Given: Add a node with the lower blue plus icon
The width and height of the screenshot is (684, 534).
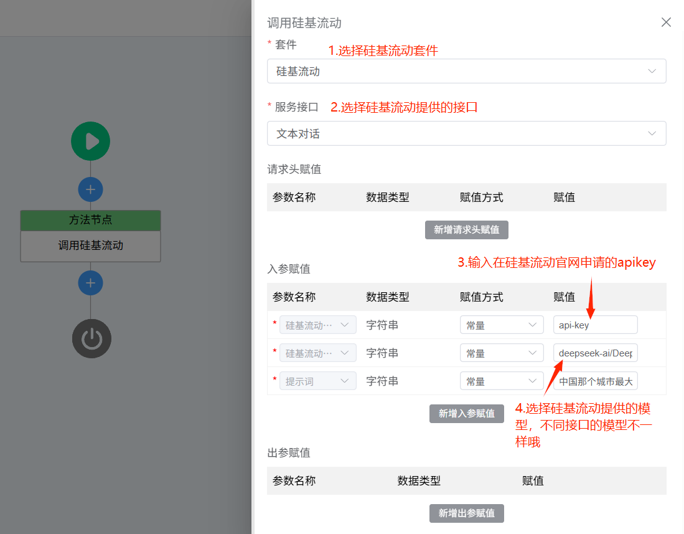Looking at the screenshot, I should pos(90,283).
